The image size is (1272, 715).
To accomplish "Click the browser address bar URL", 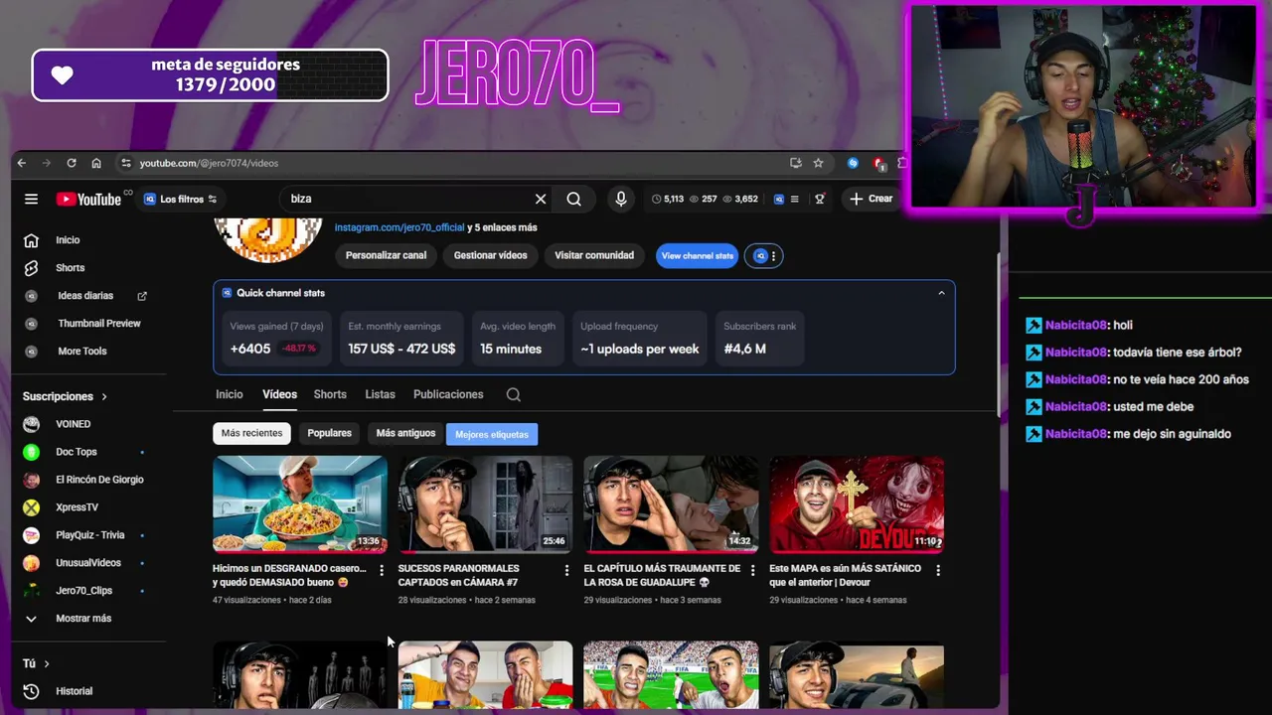I will (x=209, y=163).
